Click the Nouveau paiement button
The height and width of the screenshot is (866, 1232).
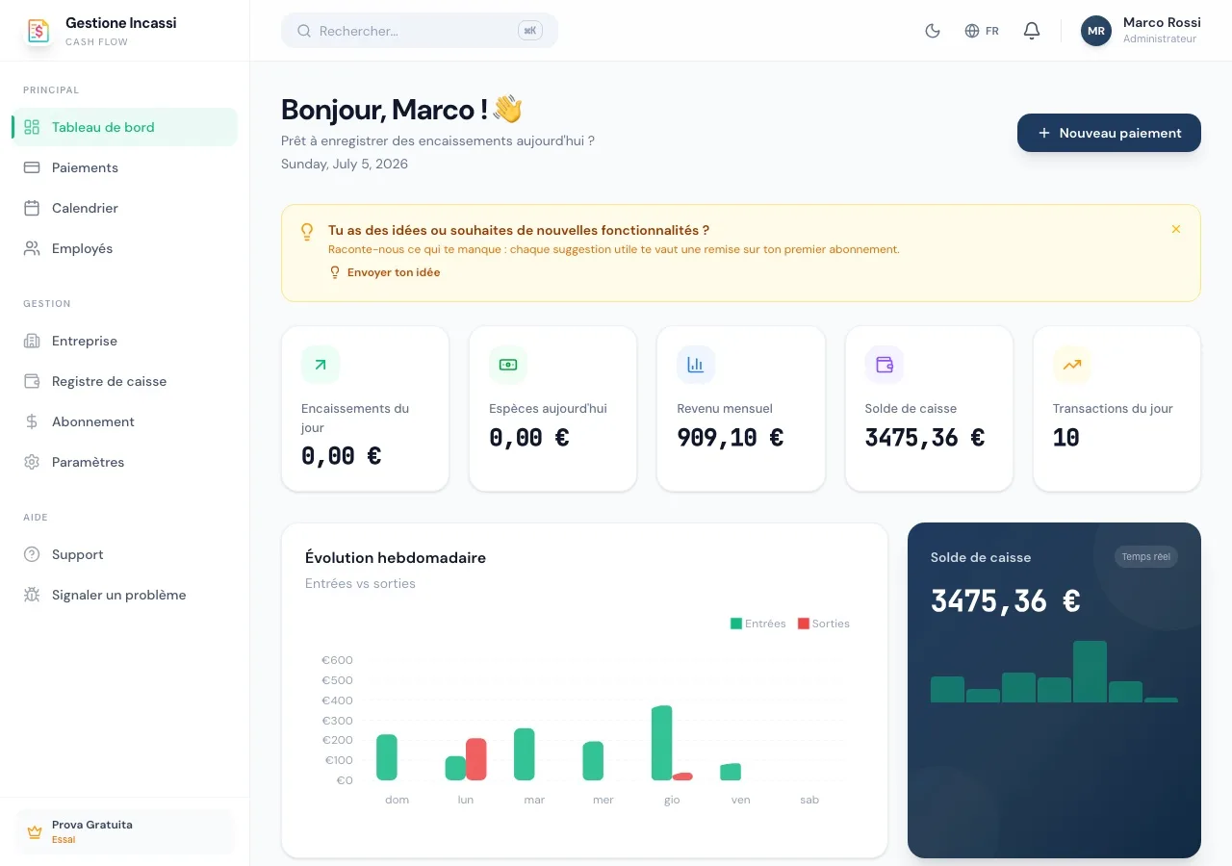tap(1109, 133)
